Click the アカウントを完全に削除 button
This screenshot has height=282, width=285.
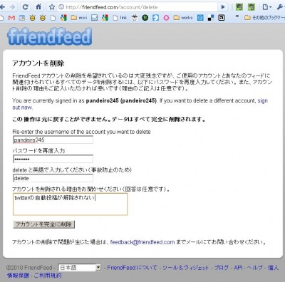[44, 224]
